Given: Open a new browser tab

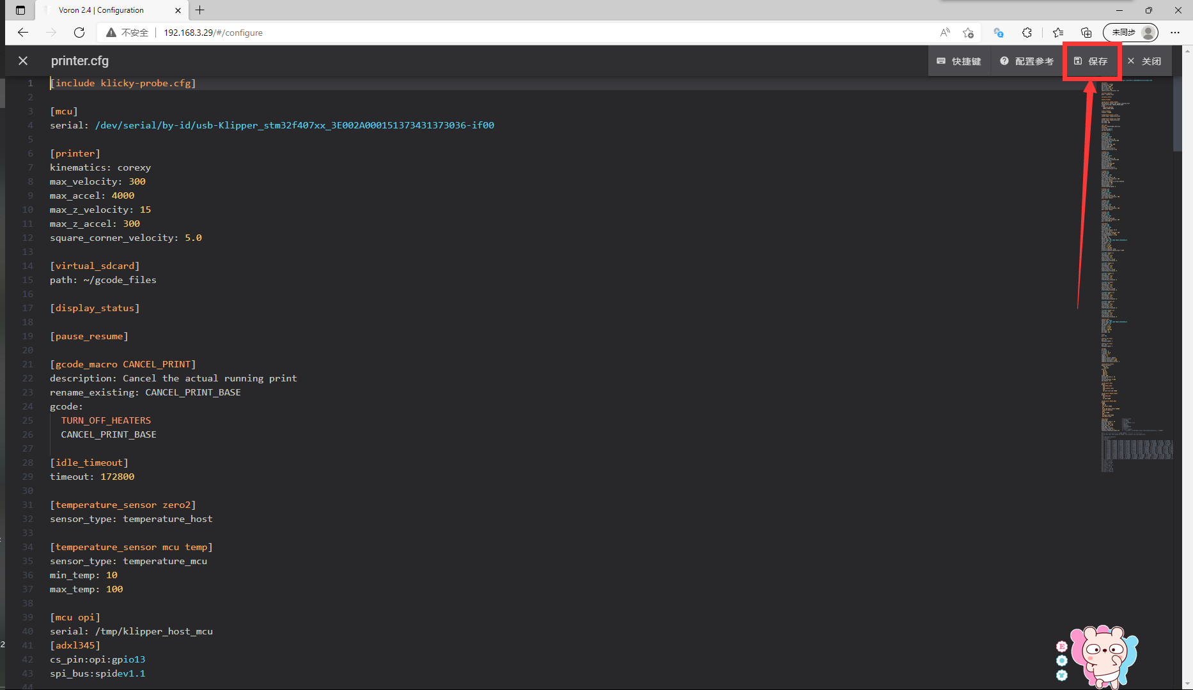Looking at the screenshot, I should (x=200, y=10).
